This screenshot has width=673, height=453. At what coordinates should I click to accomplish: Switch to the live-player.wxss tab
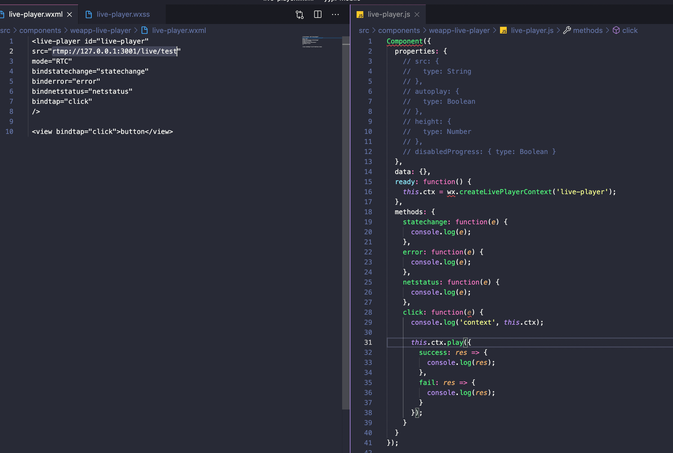point(123,15)
